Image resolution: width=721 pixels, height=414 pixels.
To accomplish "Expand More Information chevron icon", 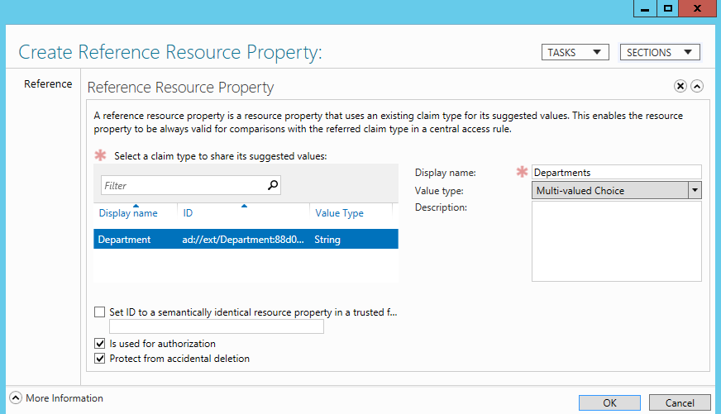I will [16, 398].
